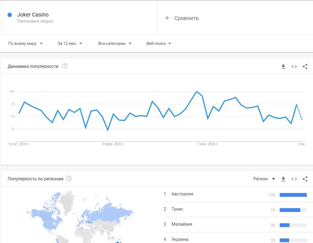Select Австралия in the regions list

[182, 194]
